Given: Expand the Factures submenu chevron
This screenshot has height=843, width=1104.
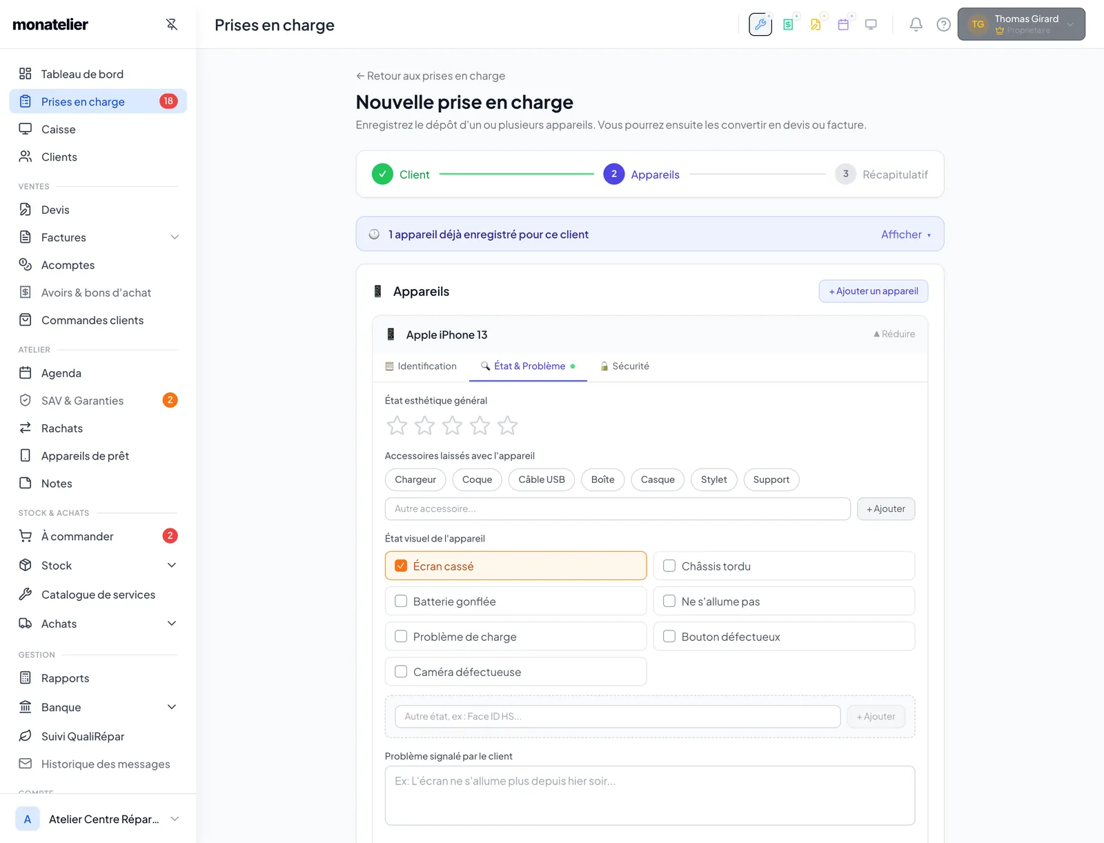Looking at the screenshot, I should [175, 237].
